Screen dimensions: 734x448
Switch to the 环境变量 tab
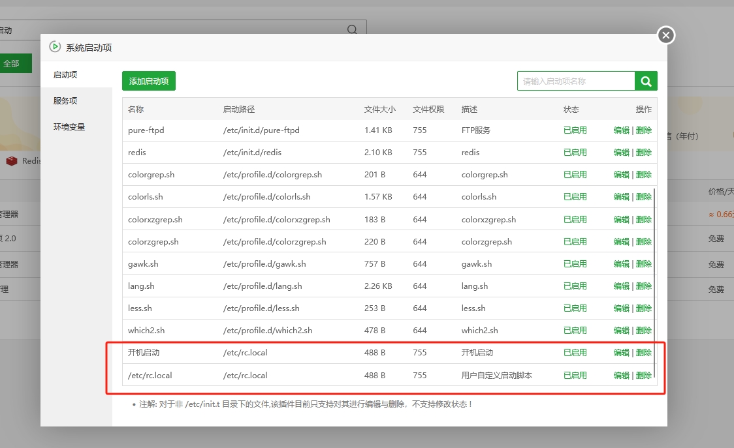point(69,127)
